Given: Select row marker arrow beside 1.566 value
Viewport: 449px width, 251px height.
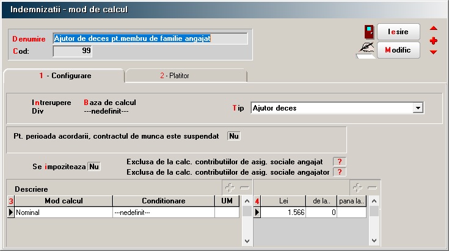Looking at the screenshot, I should point(257,213).
